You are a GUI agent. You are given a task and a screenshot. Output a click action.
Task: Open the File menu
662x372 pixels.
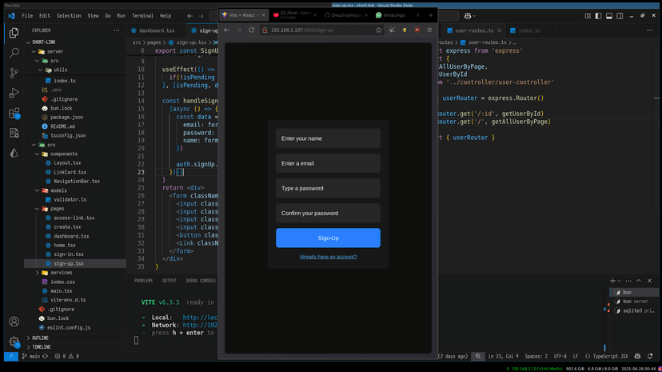pyautogui.click(x=27, y=16)
